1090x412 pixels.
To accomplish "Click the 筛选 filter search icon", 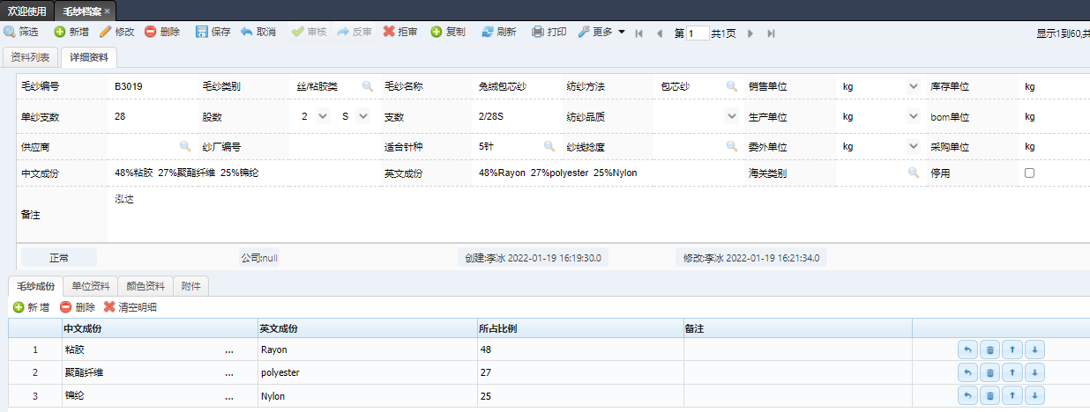I will [x=10, y=32].
